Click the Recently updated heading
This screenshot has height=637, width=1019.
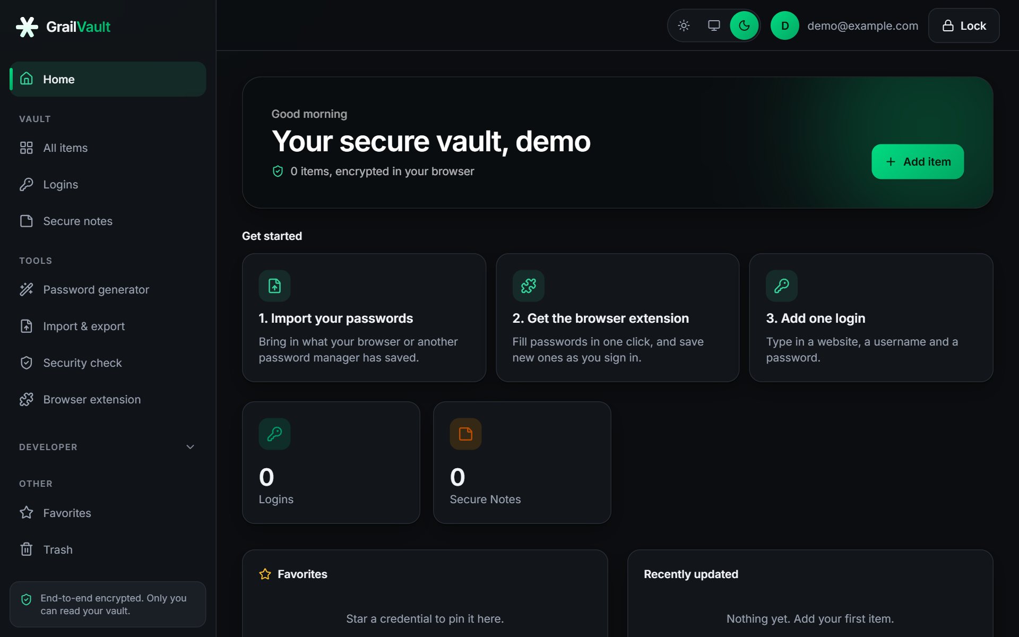click(690, 574)
